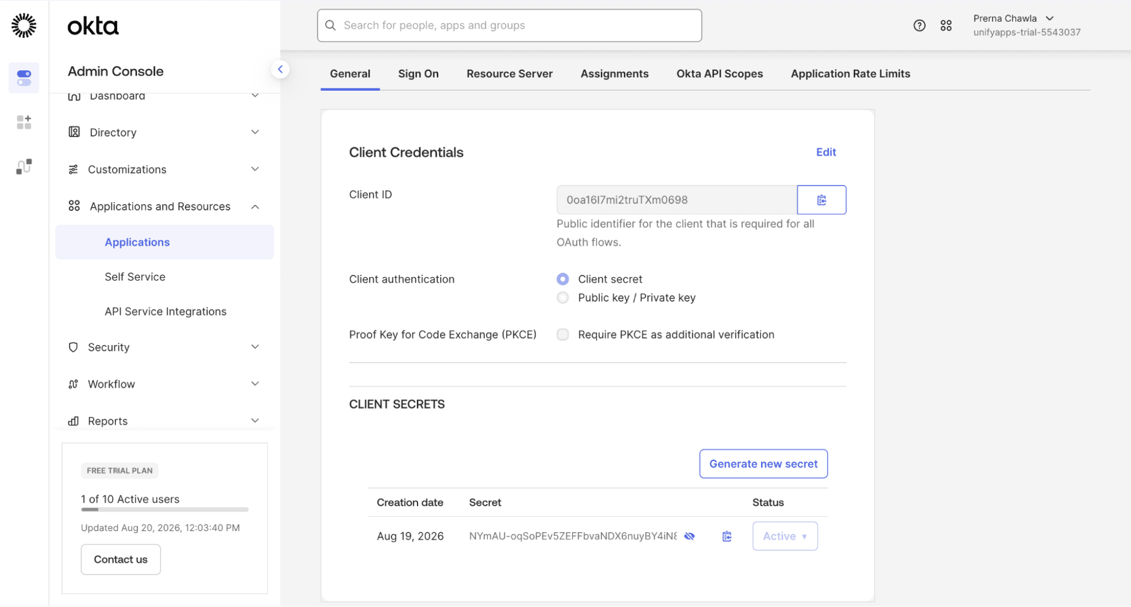The image size is (1131, 607).
Task: Expand the Reports menu section
Action: 255,421
